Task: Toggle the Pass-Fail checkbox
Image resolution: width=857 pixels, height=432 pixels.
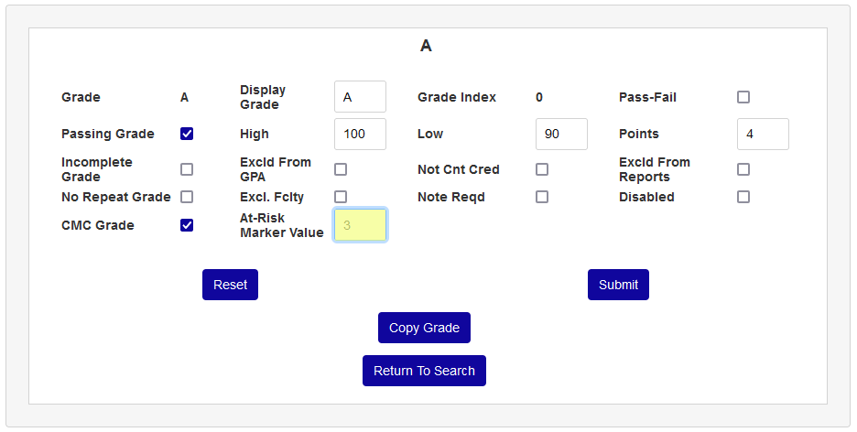Action: coord(743,97)
